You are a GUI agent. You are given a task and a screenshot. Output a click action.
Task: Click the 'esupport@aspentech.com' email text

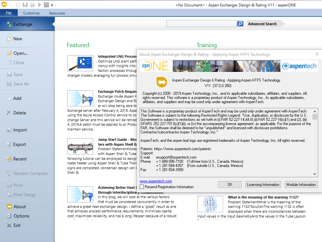coord(176,157)
